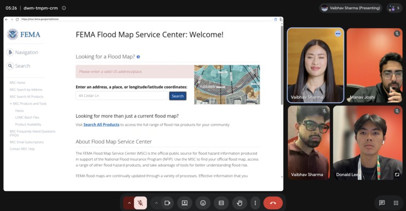Open the activities grid icon

pos(396,203)
